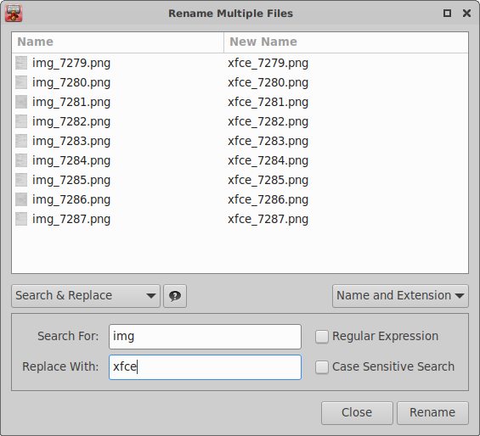Sort list by Name column header

pos(118,42)
